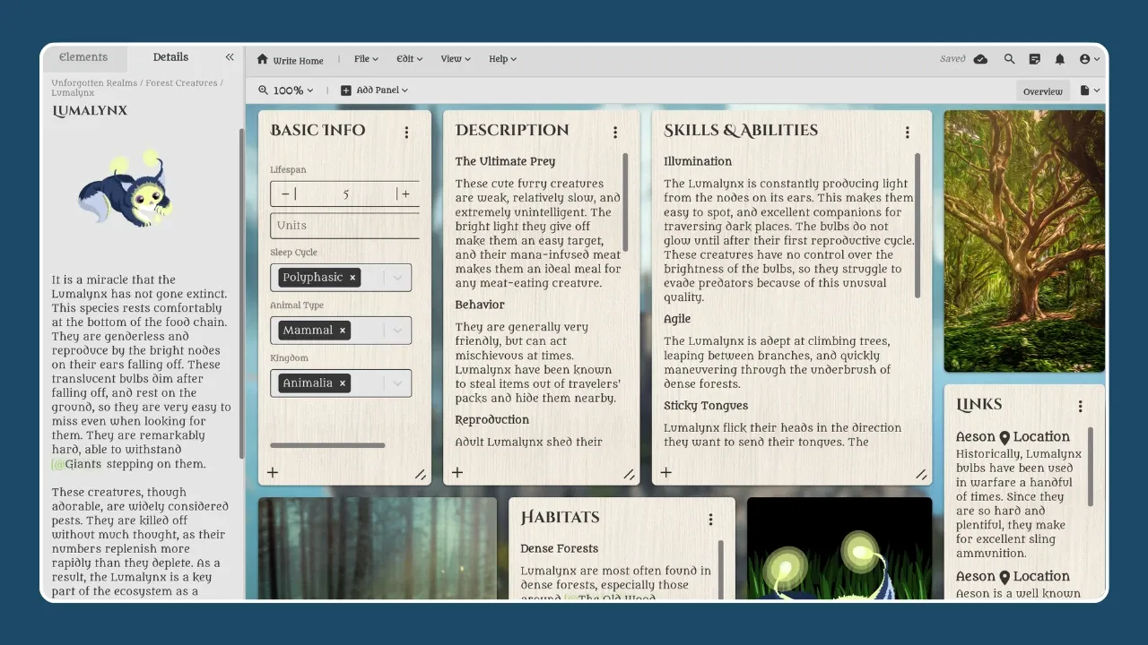Click the zoom magnifier icon beside 100%
1148x645 pixels.
coord(264,90)
